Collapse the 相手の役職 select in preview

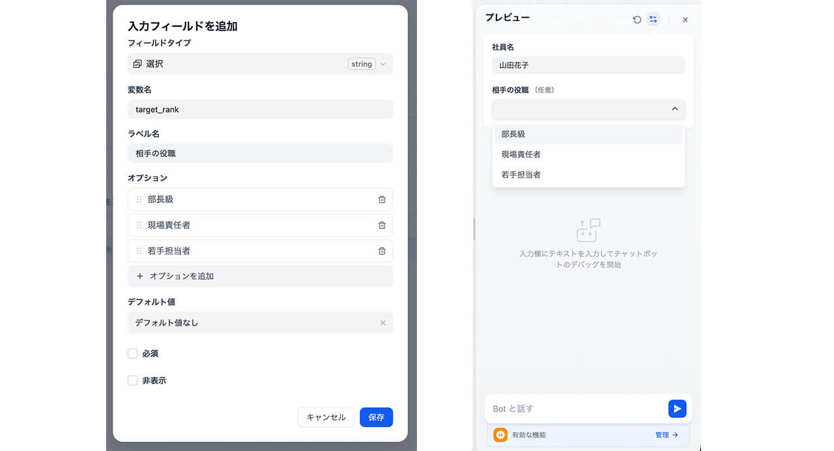[x=675, y=109]
